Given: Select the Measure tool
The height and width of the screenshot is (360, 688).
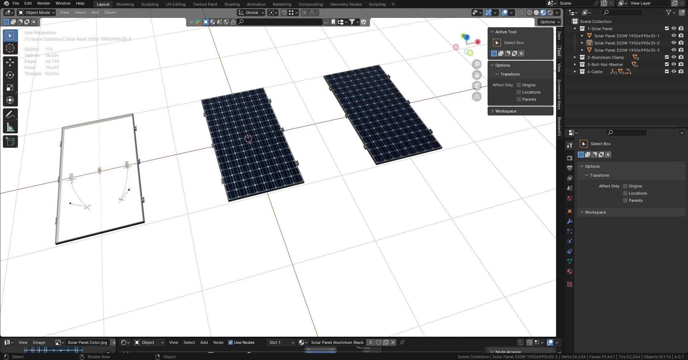Looking at the screenshot, I should (10, 127).
